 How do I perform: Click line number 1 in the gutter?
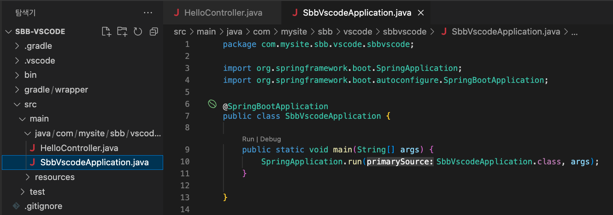(187, 44)
